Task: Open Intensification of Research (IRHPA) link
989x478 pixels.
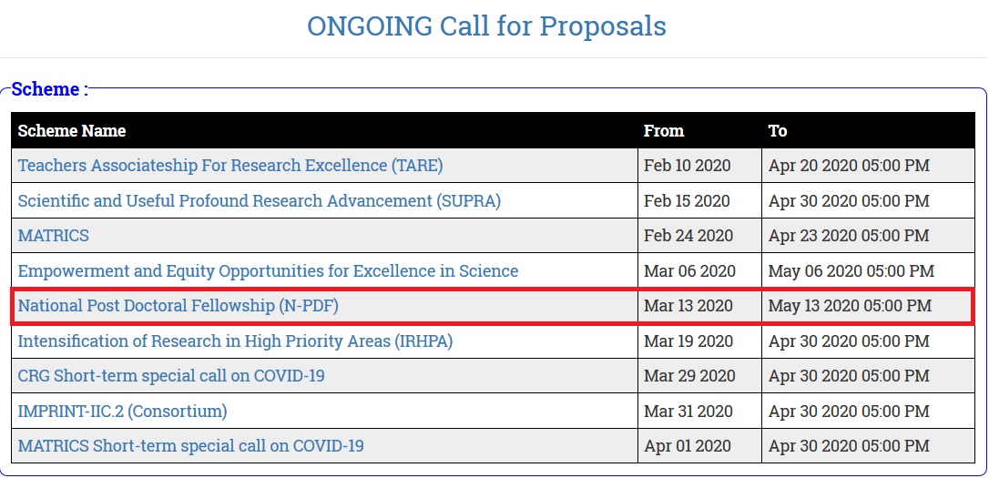Action: [235, 341]
